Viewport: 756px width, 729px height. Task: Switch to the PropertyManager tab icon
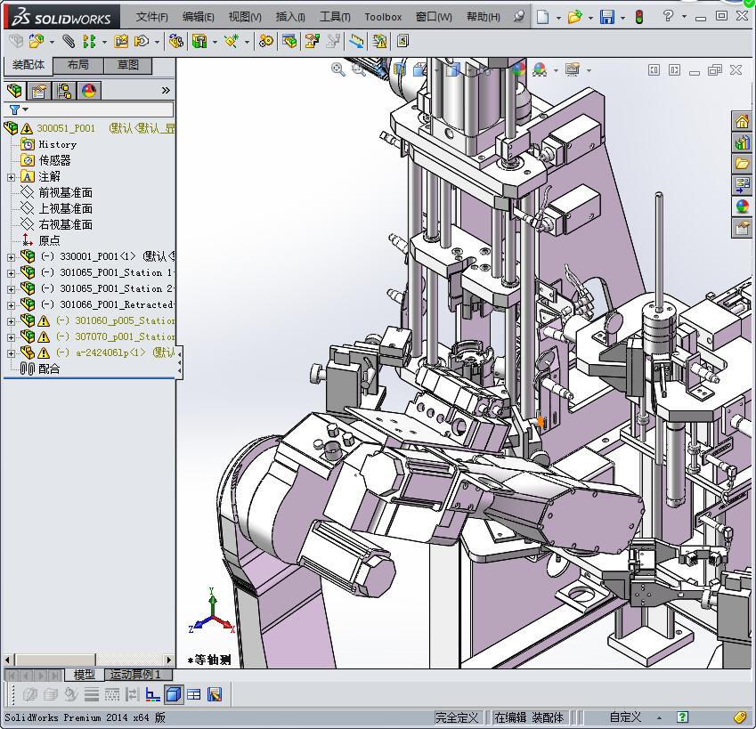39,91
